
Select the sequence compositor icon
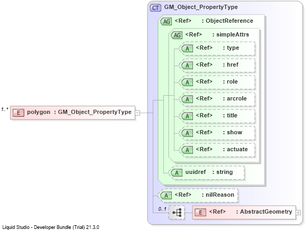pos(177,213)
